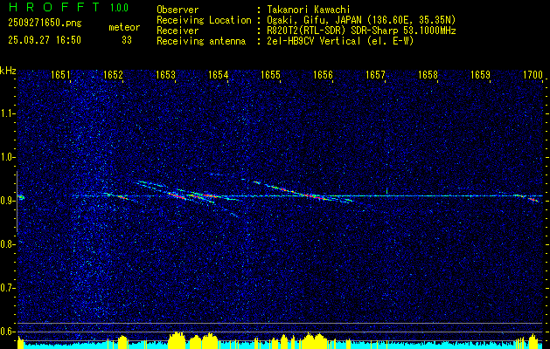Click the 0.7 kHz axis label

[x=8, y=288]
